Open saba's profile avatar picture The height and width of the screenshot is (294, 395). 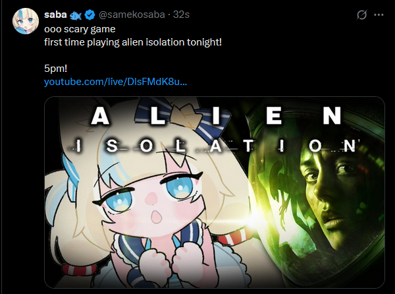(x=26, y=21)
